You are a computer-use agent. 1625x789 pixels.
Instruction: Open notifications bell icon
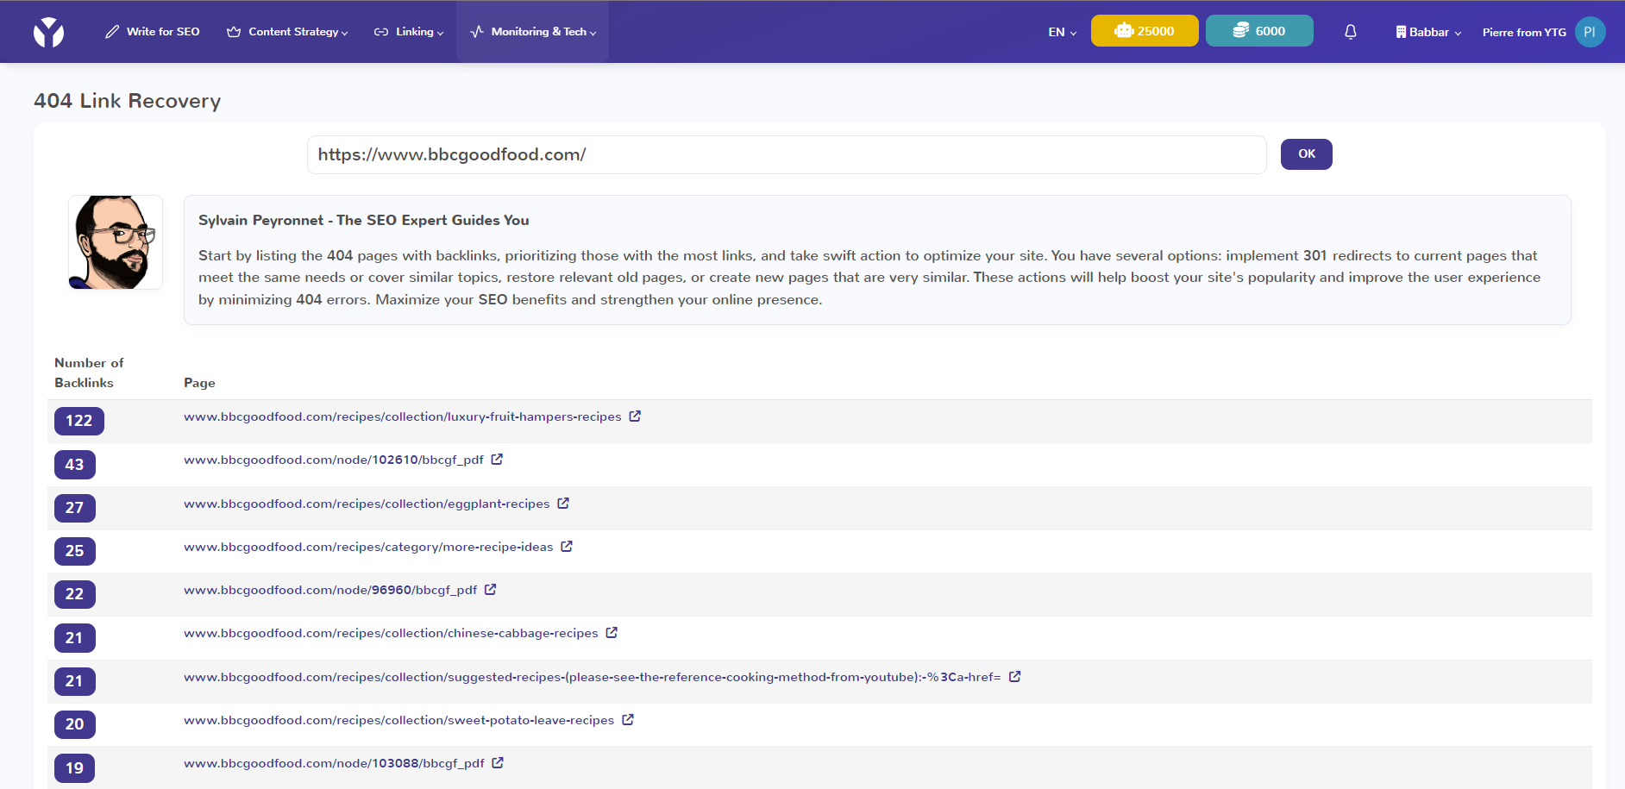(x=1351, y=32)
